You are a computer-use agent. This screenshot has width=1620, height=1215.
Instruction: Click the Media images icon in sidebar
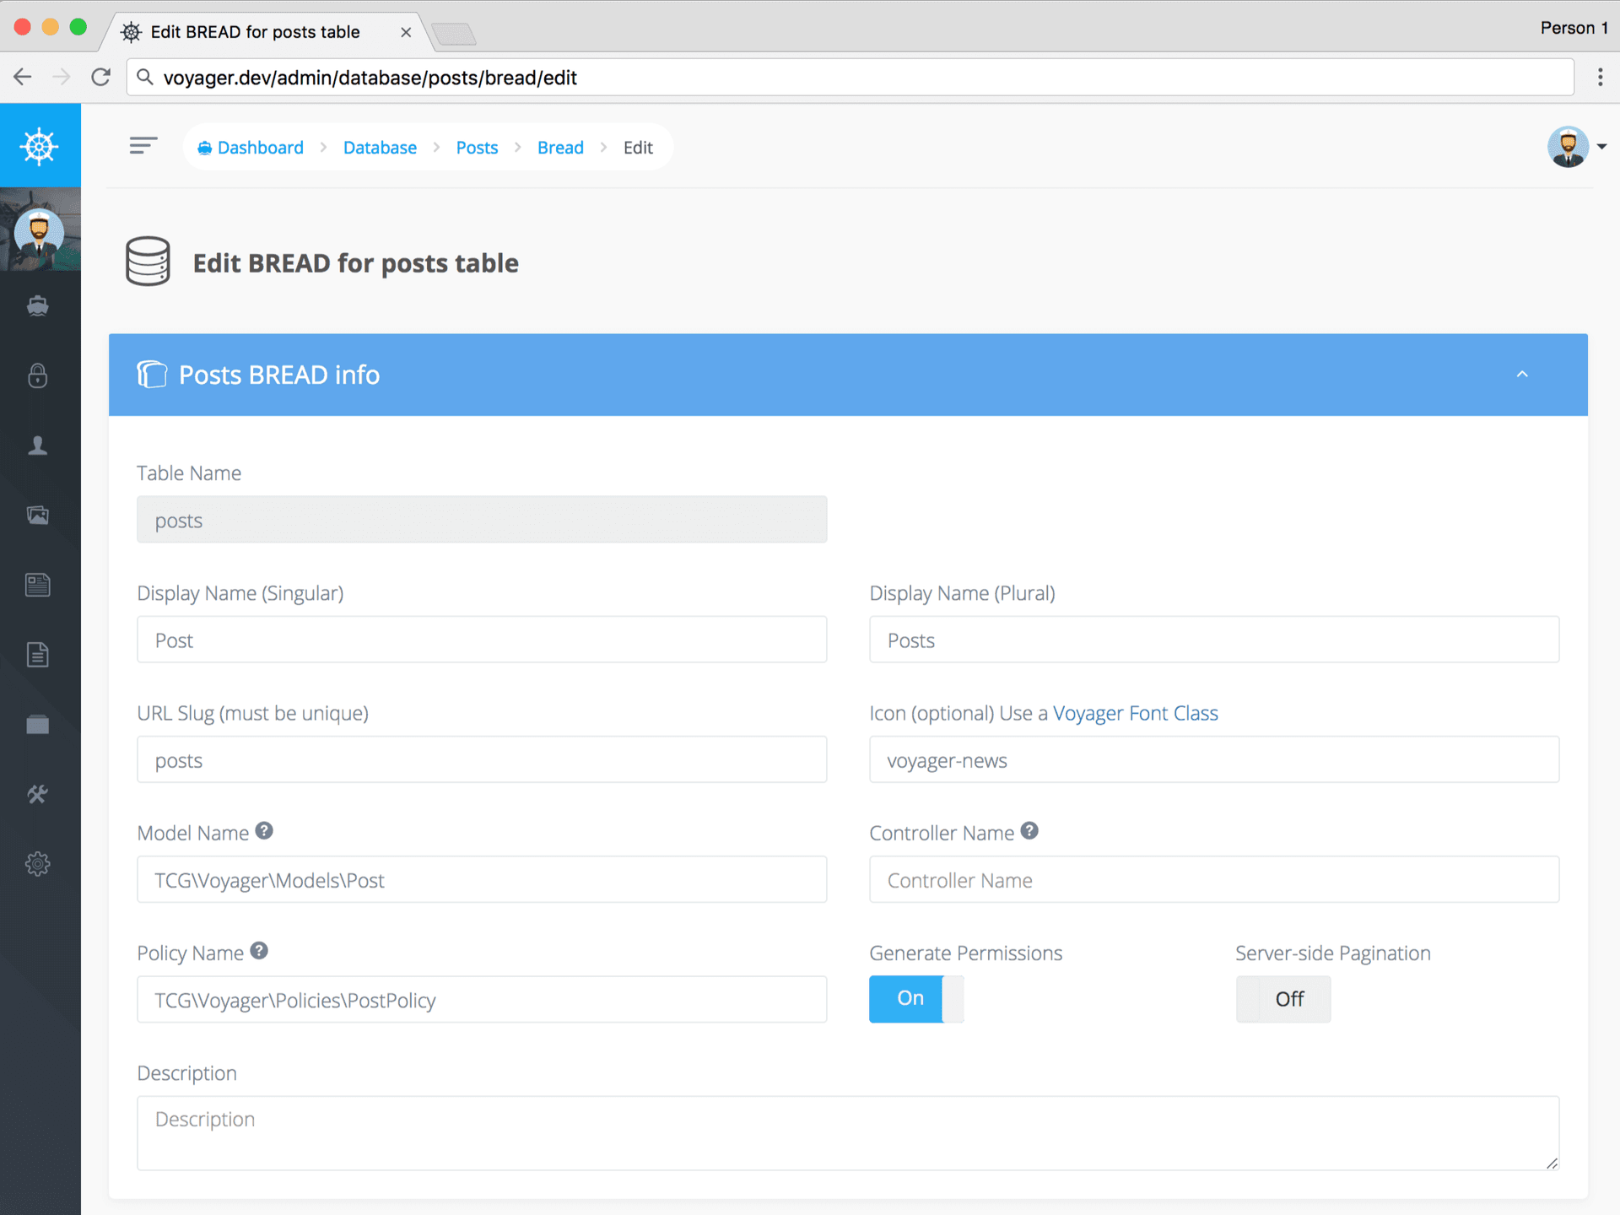[38, 515]
